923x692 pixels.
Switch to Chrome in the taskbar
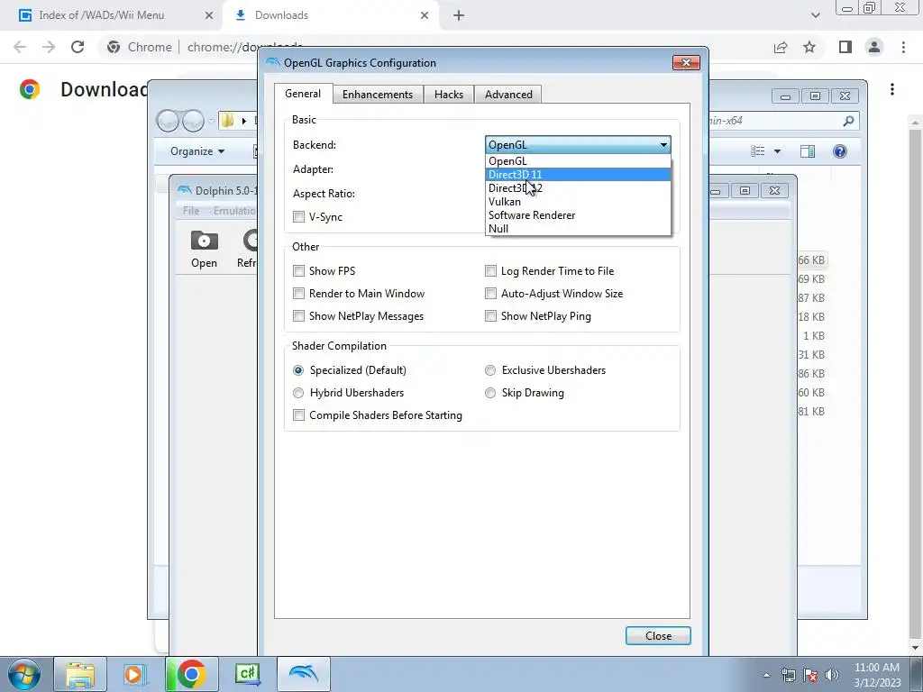coord(191,674)
